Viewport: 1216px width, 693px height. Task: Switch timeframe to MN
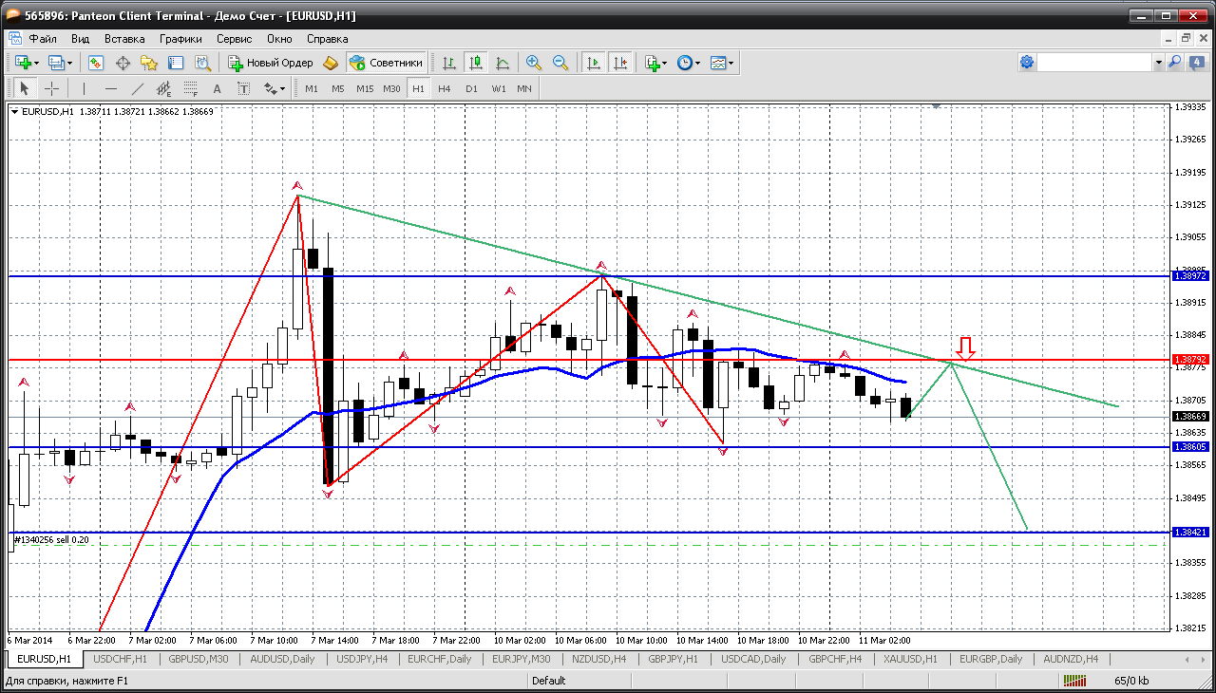click(x=524, y=88)
